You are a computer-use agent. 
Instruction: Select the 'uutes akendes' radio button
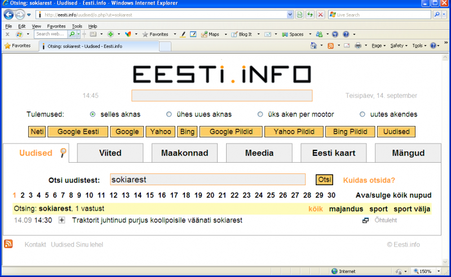tap(362, 114)
